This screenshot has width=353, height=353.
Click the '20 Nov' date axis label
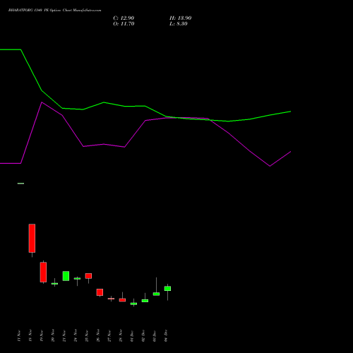tap(53, 335)
